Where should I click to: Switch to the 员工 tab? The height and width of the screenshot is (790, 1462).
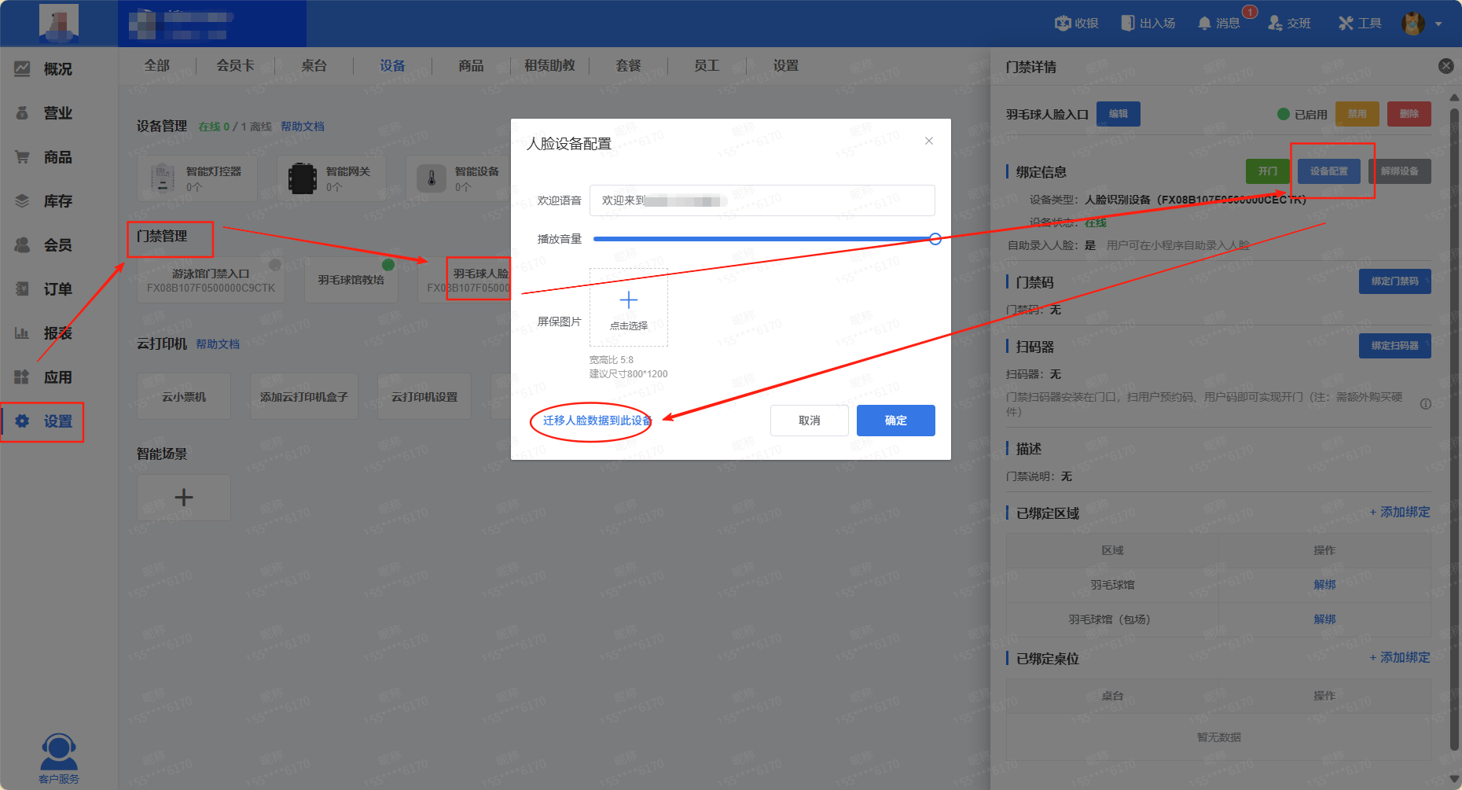coord(707,66)
